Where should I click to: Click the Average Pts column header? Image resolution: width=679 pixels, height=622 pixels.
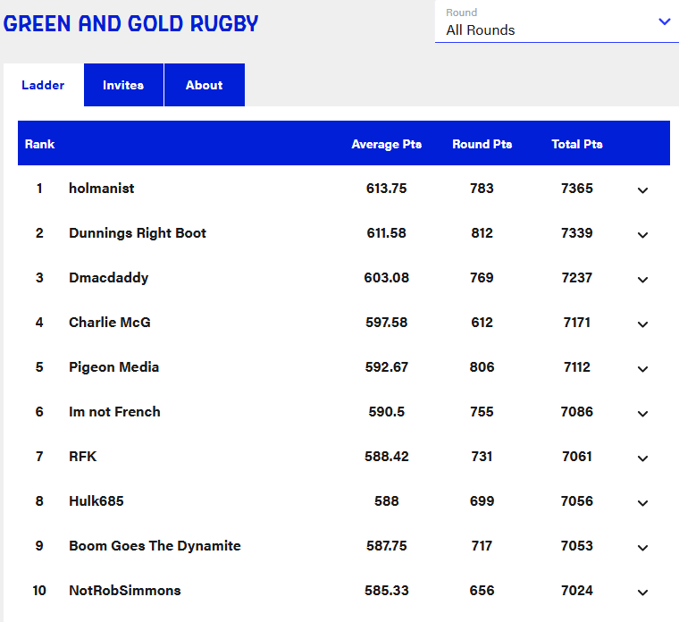point(386,144)
